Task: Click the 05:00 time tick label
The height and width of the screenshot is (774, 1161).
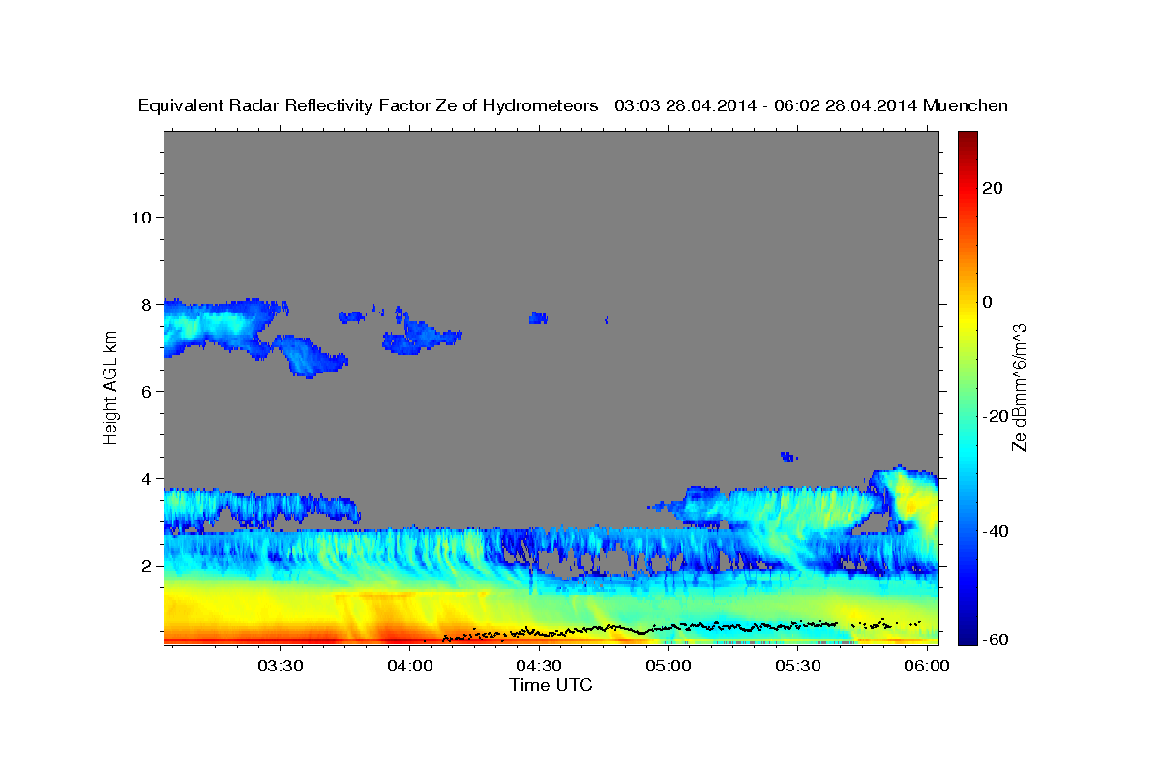Action: pyautogui.click(x=668, y=666)
